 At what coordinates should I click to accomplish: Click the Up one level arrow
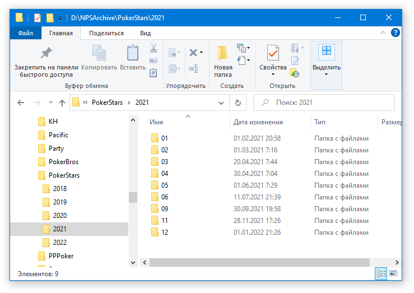coord(62,103)
